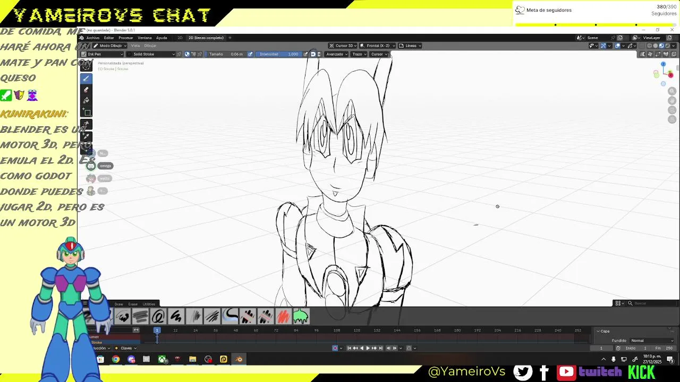Open the Archivo menu
Image resolution: width=680 pixels, height=382 pixels.
(93, 38)
